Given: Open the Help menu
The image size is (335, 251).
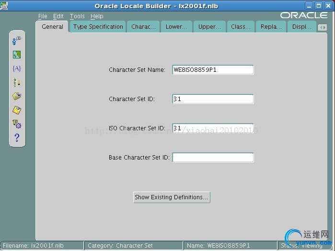Looking at the screenshot, I should coord(97,16).
